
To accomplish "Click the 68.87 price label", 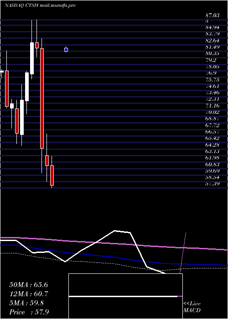I will pyautogui.click(x=212, y=118).
